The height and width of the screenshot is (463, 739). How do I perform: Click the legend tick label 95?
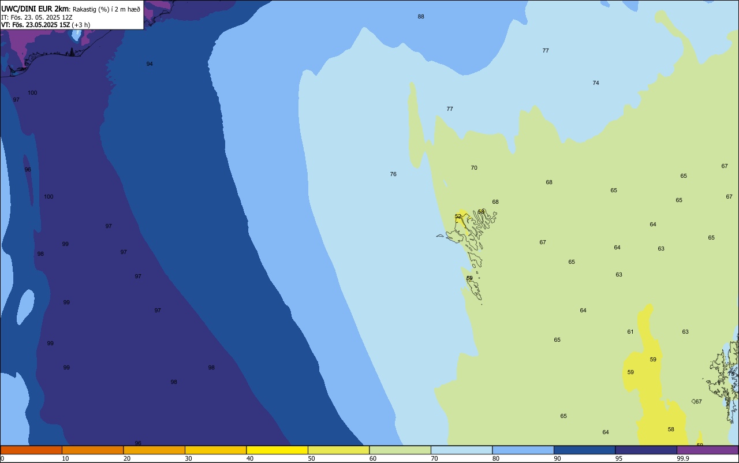619,458
